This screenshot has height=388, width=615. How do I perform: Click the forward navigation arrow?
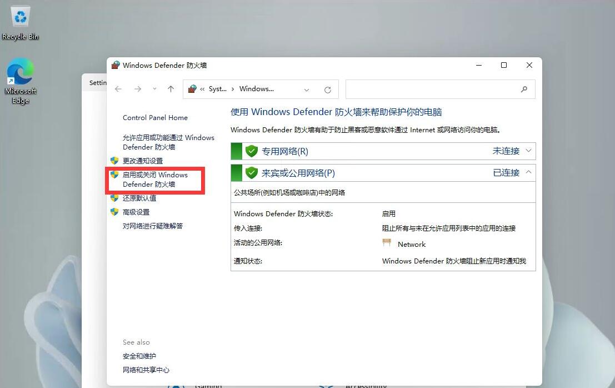[x=138, y=89]
